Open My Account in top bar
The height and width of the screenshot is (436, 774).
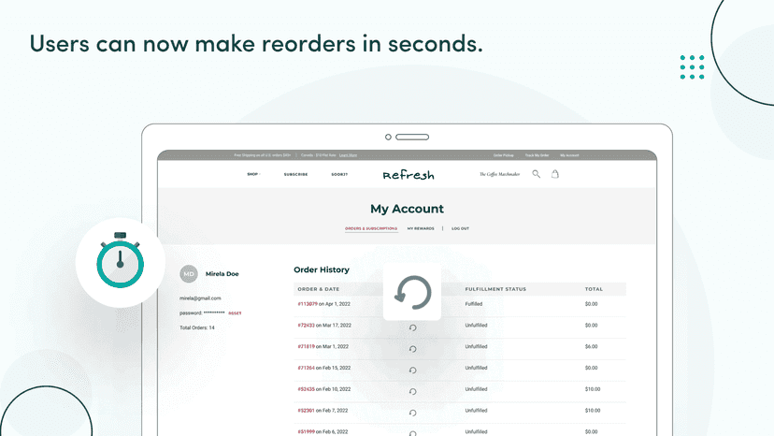click(569, 155)
